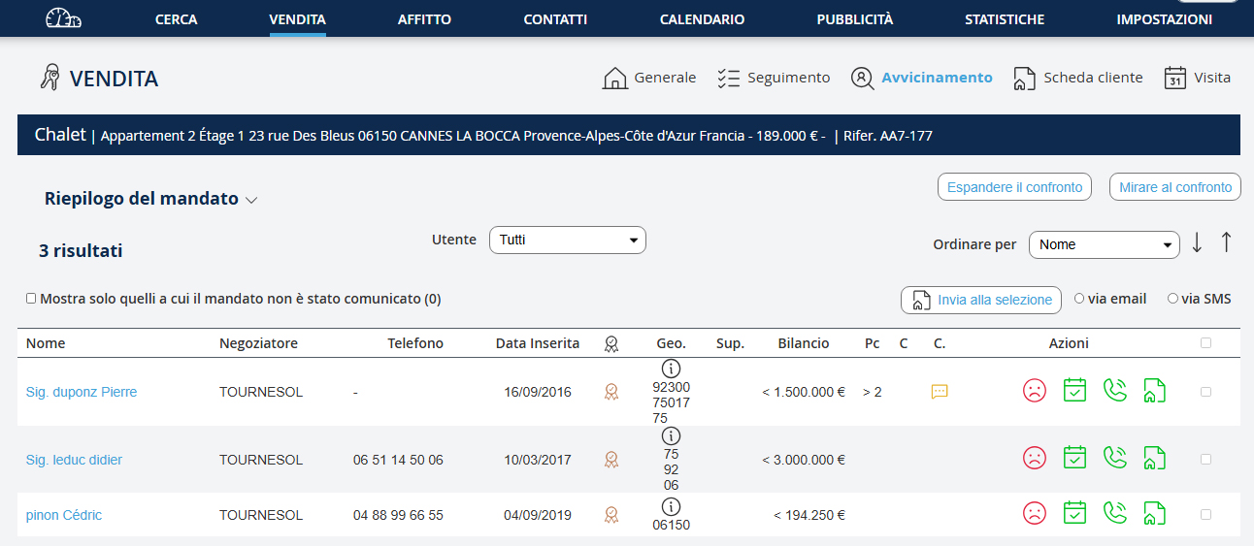Click the dashboard speedometer logo icon
1254x546 pixels.
click(63, 18)
